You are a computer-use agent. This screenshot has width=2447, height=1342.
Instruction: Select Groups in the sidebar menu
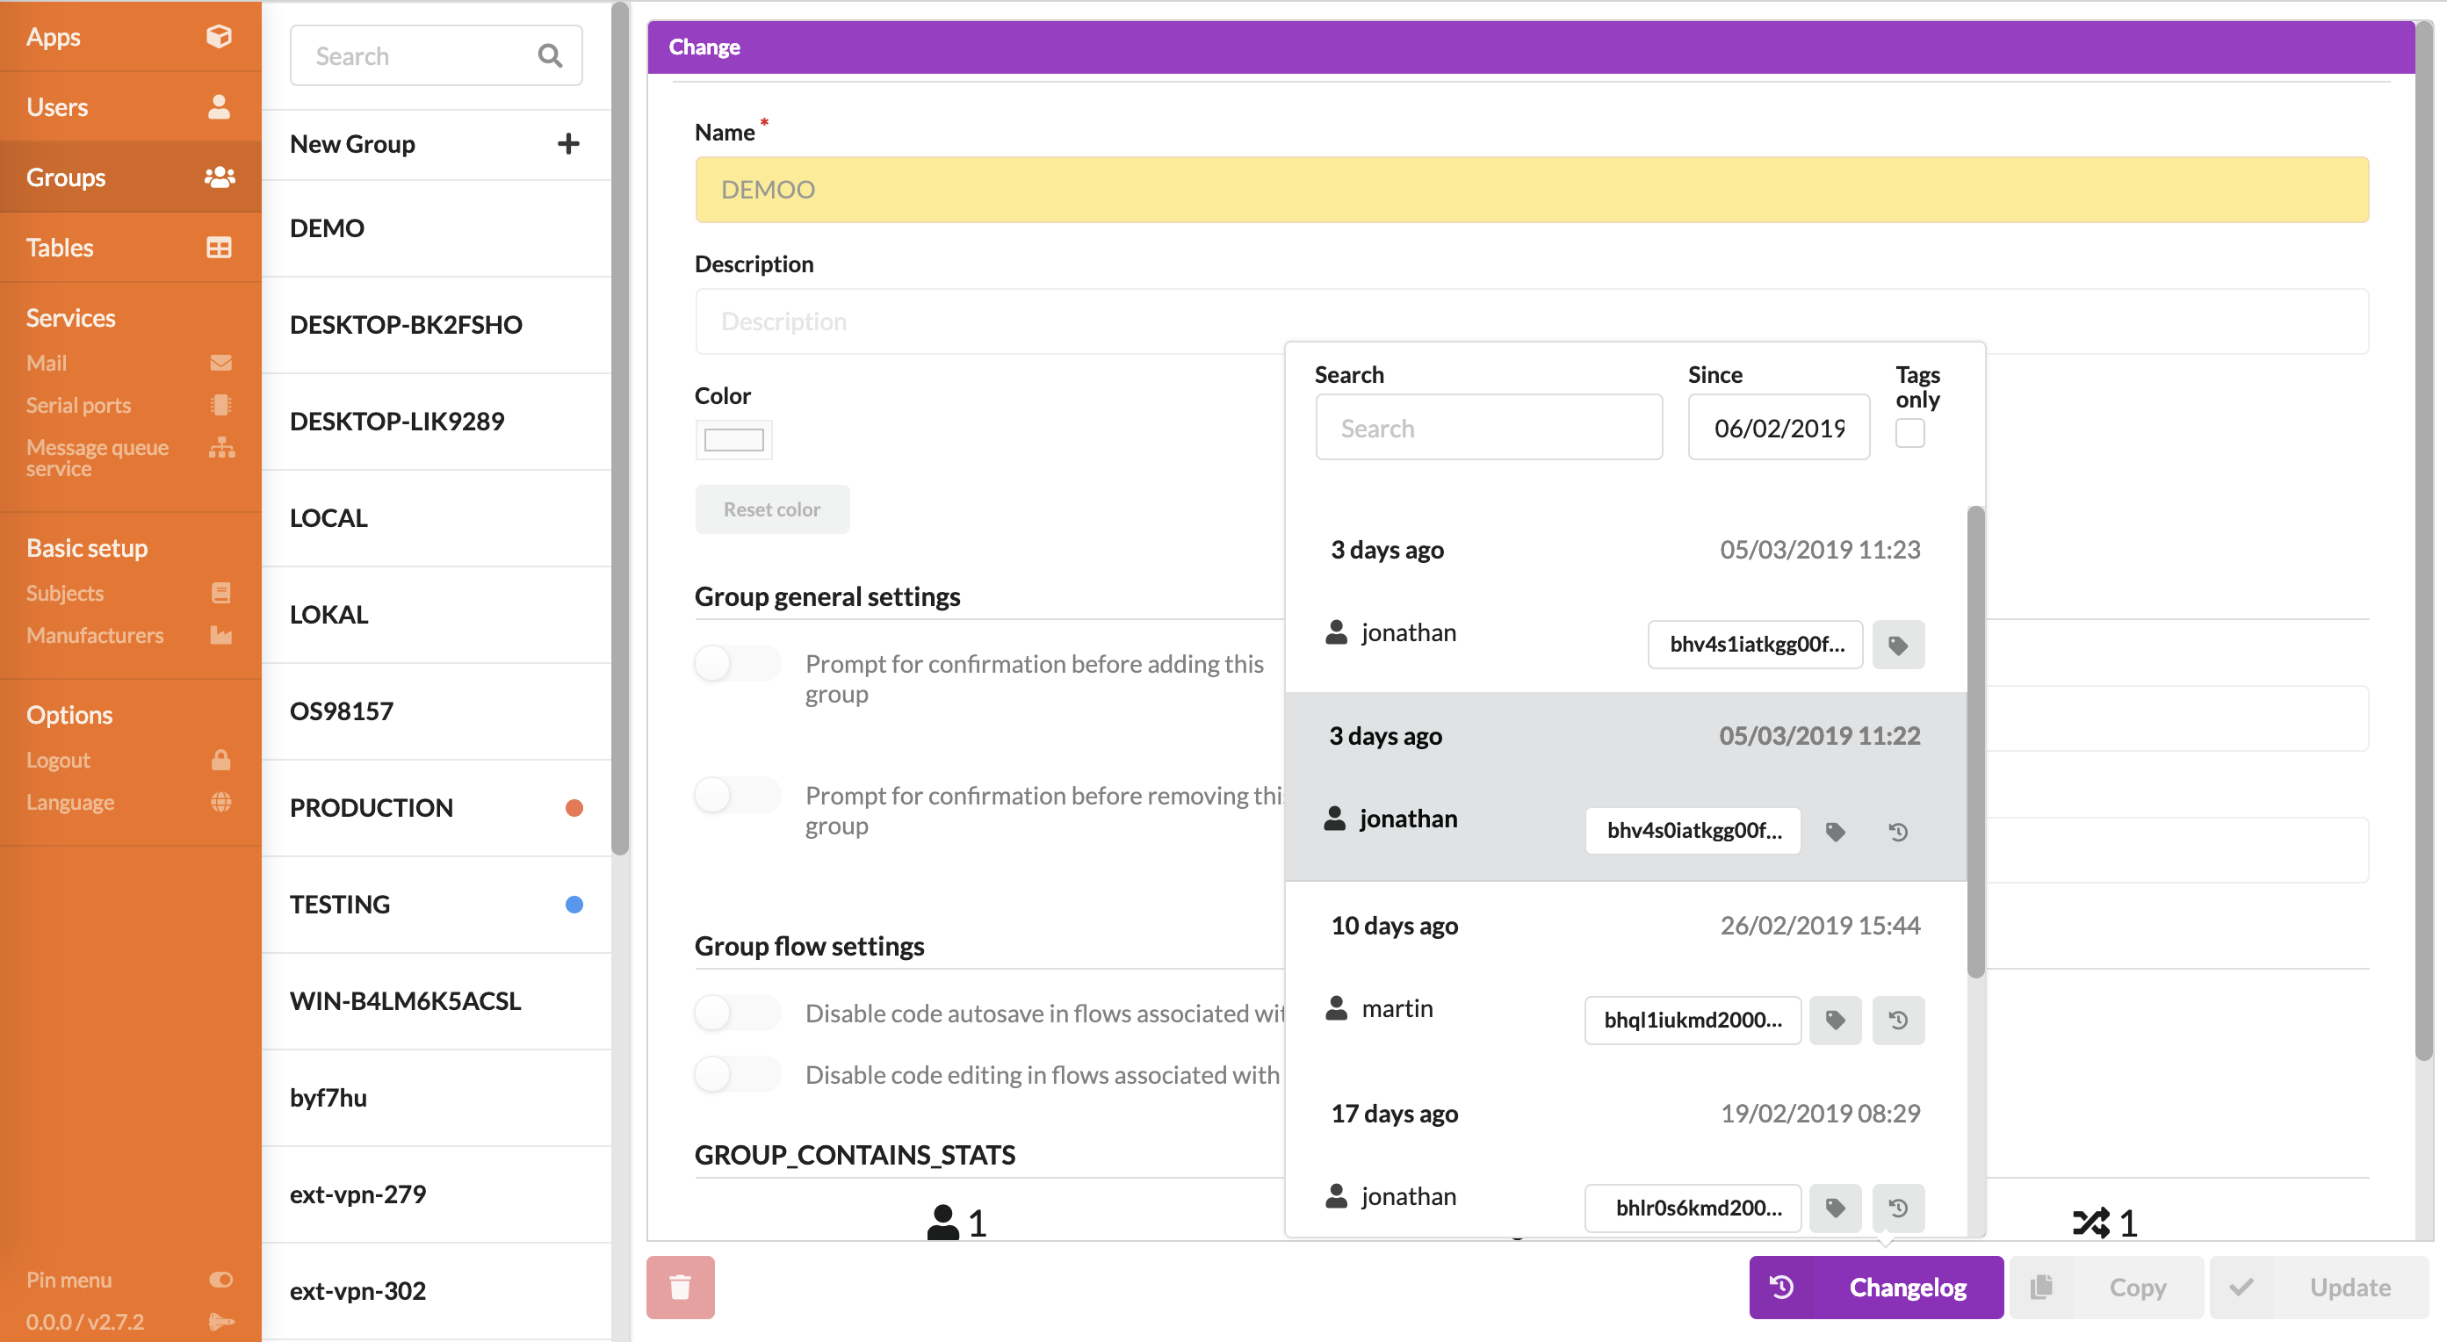(x=130, y=177)
